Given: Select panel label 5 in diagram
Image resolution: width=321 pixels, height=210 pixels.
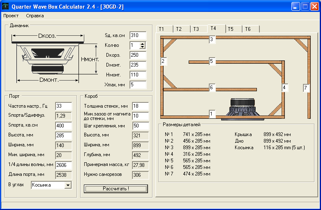Looking at the screenshot, I should point(212,62).
